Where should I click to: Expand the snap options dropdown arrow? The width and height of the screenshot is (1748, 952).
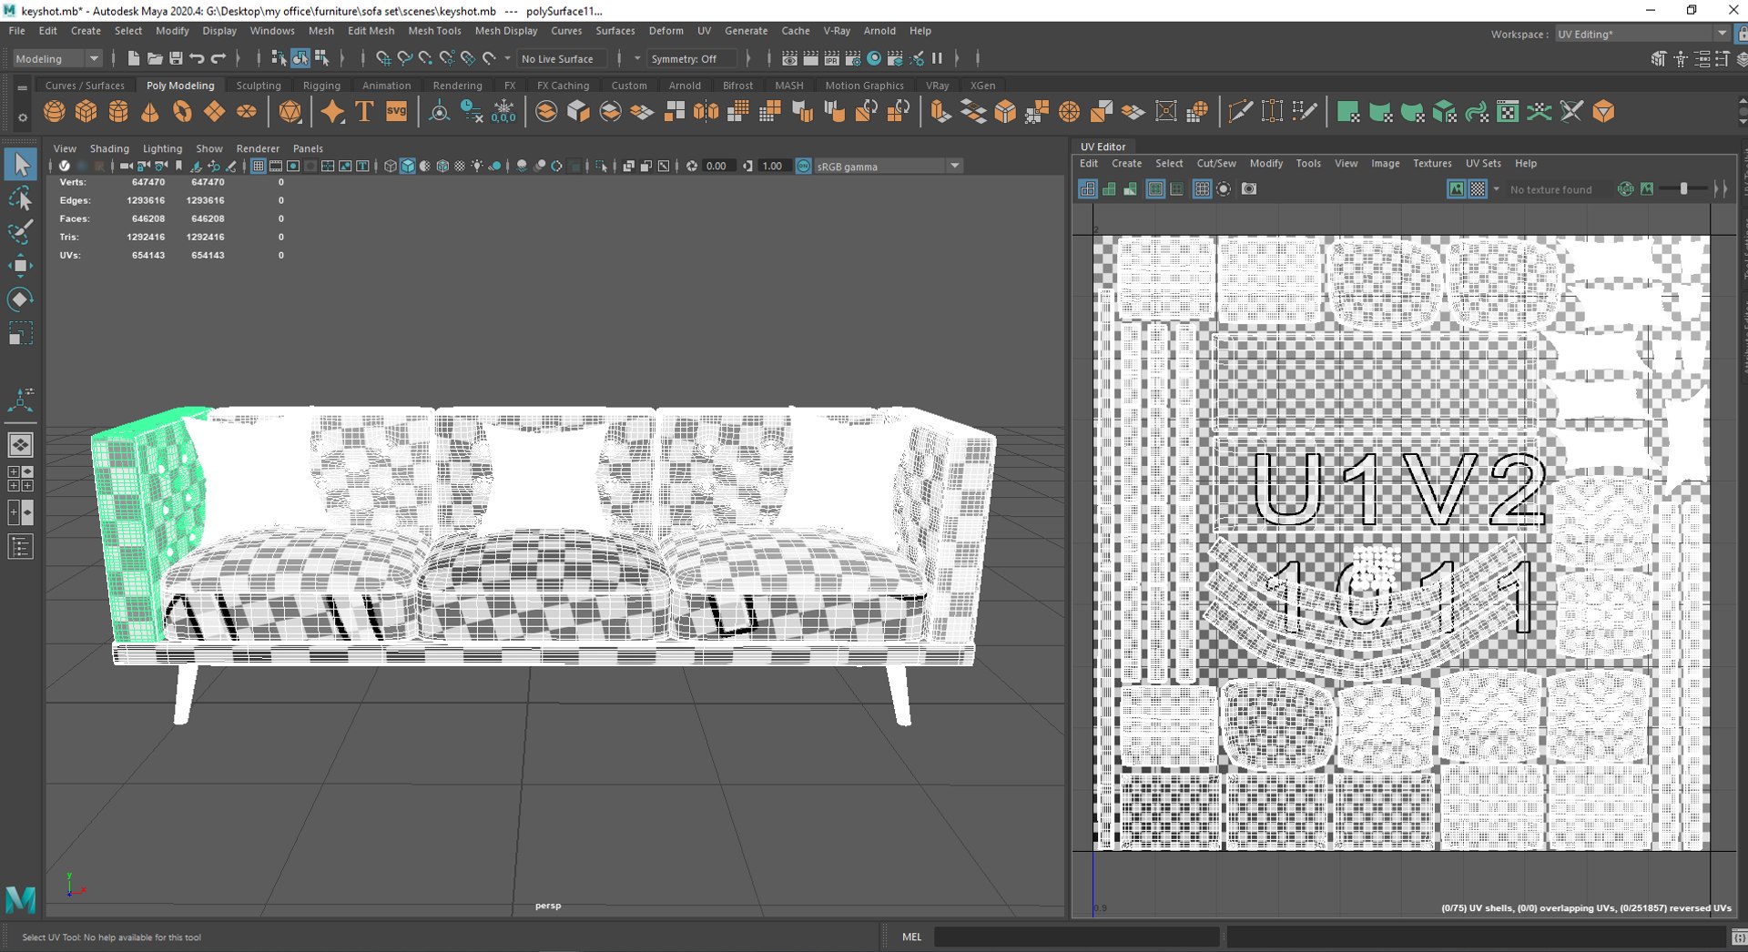pos(508,58)
